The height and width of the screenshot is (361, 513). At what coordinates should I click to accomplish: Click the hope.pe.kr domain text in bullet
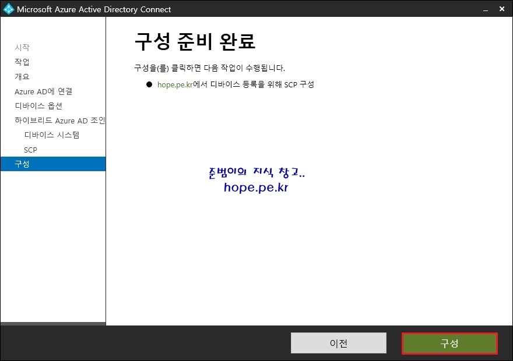click(175, 84)
